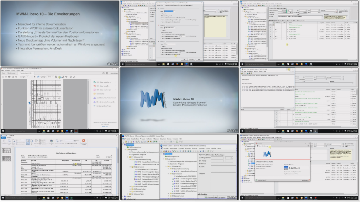
Task: Open Kriterien menu in back MWM-Libero window, 00:03:55 frame
Action: pyautogui.click(x=149, y=139)
